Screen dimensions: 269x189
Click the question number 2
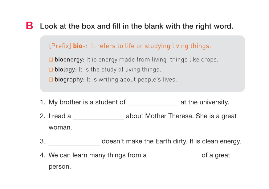[x=43, y=116]
